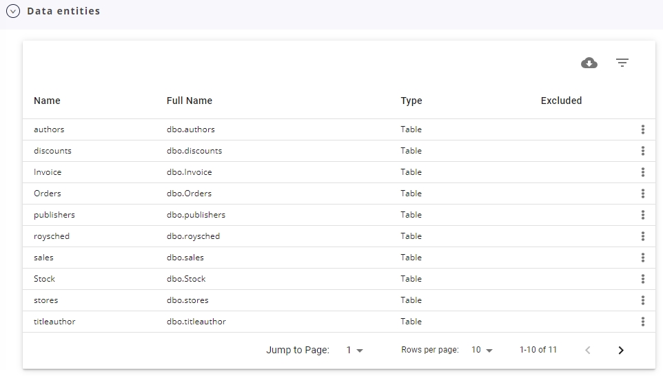Select the dbo.stores table row
This screenshot has width=663, height=376.
(339, 300)
